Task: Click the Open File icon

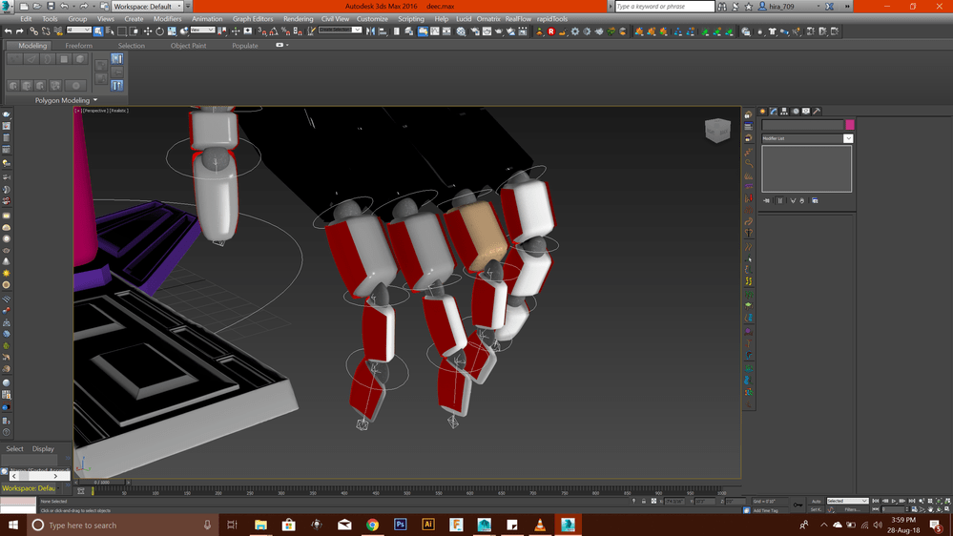Action: (37, 6)
